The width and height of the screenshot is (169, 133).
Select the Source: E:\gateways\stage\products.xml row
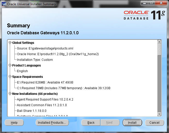[45, 48]
